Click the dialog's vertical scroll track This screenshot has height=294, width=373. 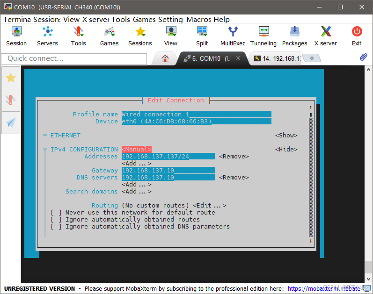[311, 177]
